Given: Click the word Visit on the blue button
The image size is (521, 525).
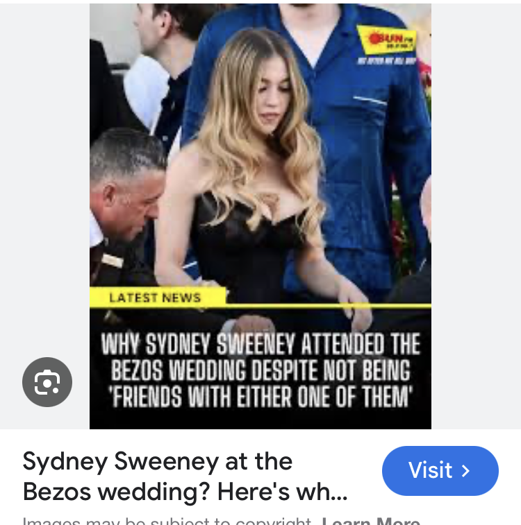Looking at the screenshot, I should (431, 470).
